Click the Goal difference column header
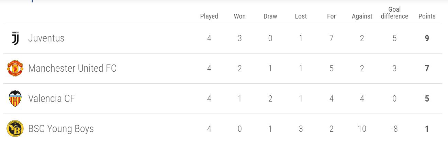The image size is (448, 141). tap(394, 13)
